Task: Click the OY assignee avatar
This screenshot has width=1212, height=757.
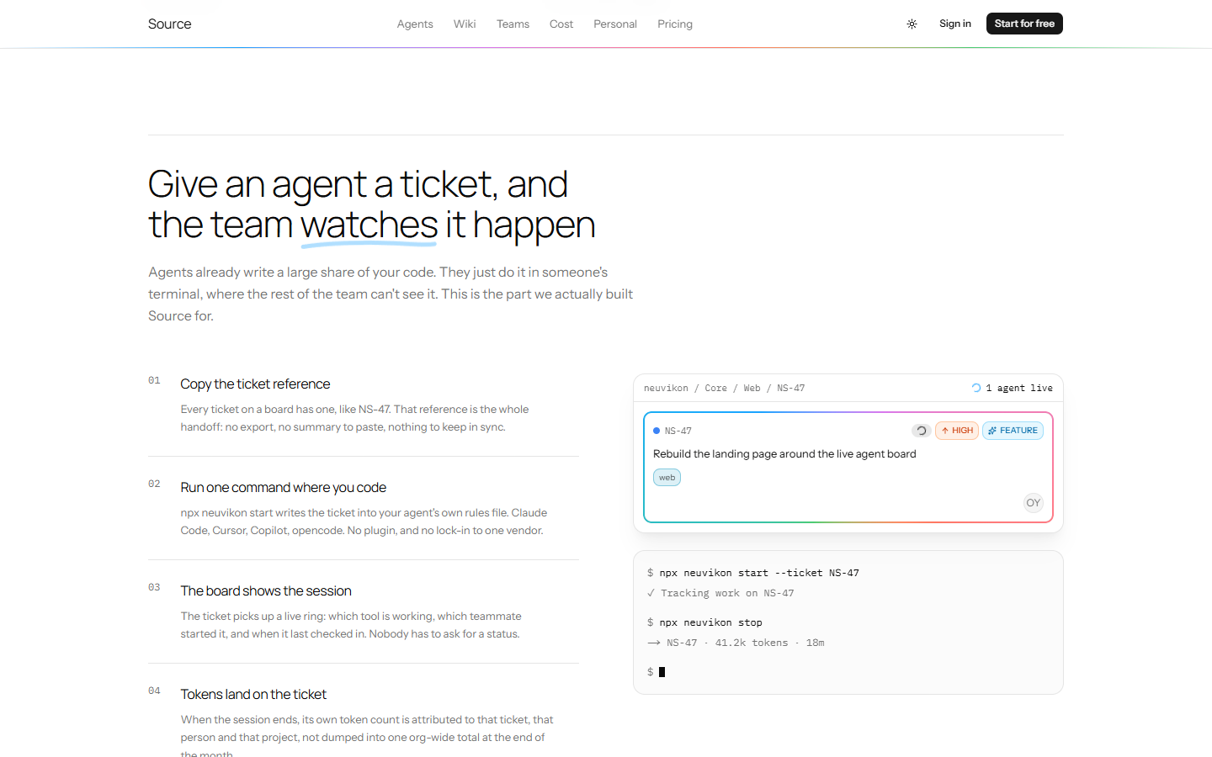Action: click(1034, 503)
